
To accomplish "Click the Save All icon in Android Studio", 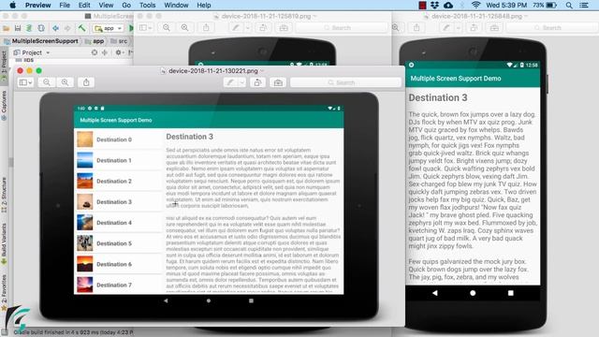I will pyautogui.click(x=18, y=28).
